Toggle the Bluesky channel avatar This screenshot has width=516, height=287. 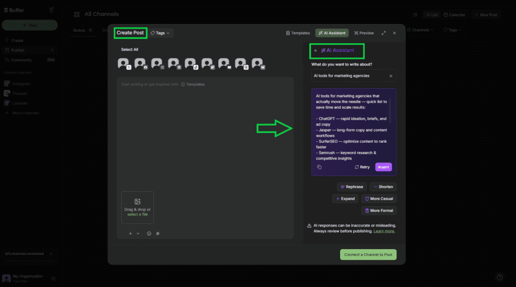[x=259, y=63]
